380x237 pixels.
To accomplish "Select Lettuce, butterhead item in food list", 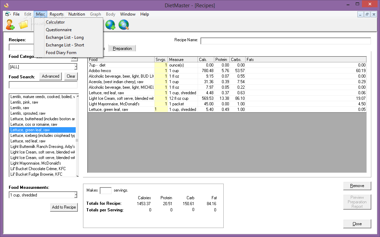I will (x=42, y=119).
